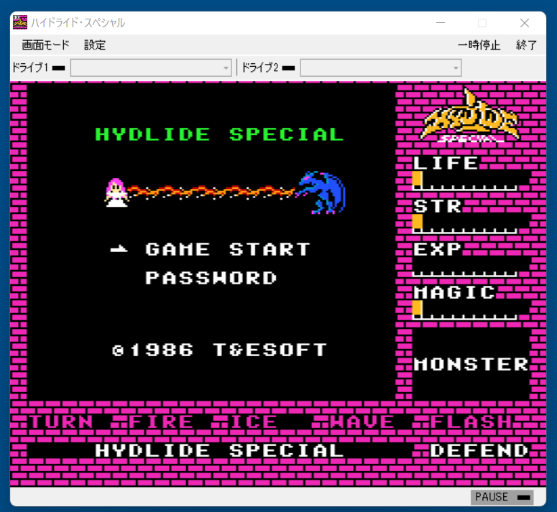The height and width of the screenshot is (512, 557).
Task: Click the FIRE spell label
Action: pos(161,422)
